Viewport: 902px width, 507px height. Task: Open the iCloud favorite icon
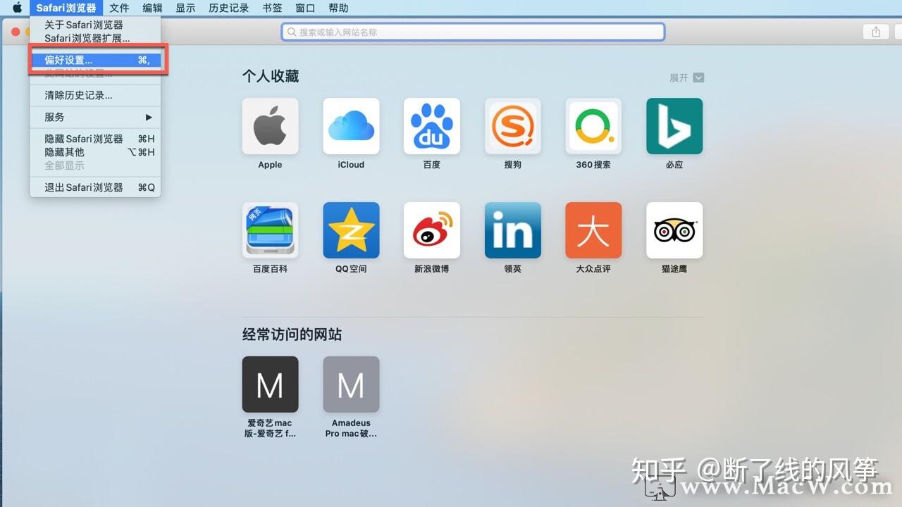pyautogui.click(x=351, y=125)
